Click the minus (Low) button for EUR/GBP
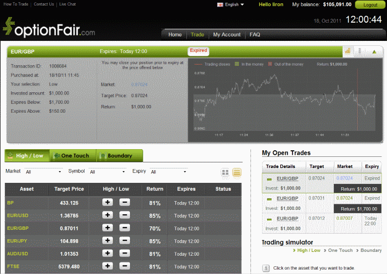The height and width of the screenshot is (274, 387). (x=124, y=228)
